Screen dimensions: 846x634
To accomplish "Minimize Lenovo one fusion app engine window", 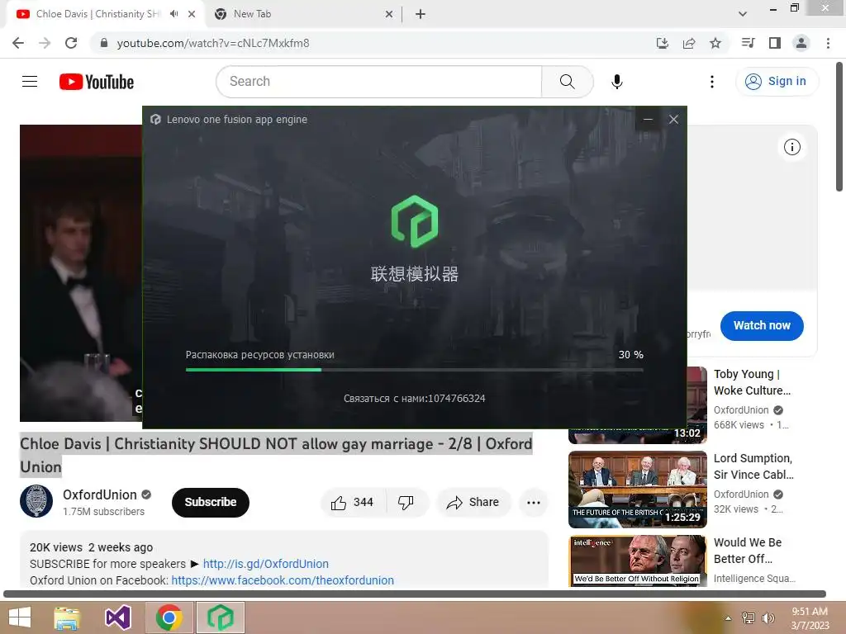I will coord(648,119).
